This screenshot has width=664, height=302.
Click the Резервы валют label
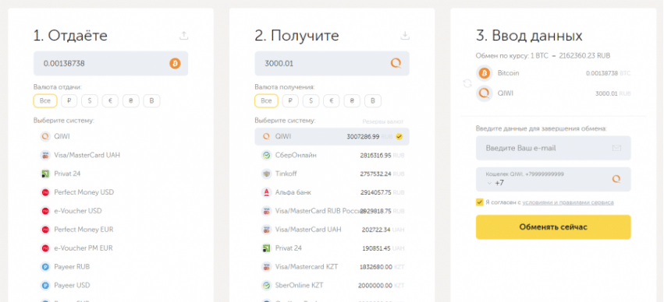pos(383,121)
